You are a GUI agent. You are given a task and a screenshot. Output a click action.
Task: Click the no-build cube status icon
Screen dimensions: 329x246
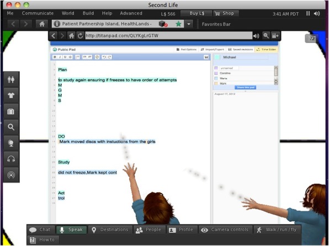[163, 24]
